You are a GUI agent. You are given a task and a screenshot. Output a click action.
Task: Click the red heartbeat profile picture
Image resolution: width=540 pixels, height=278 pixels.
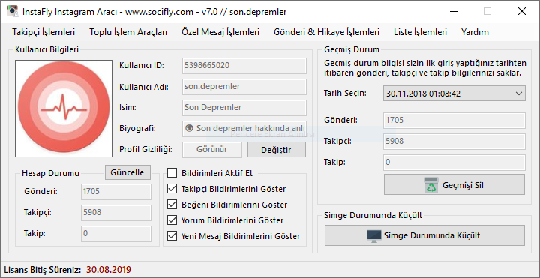(x=64, y=109)
